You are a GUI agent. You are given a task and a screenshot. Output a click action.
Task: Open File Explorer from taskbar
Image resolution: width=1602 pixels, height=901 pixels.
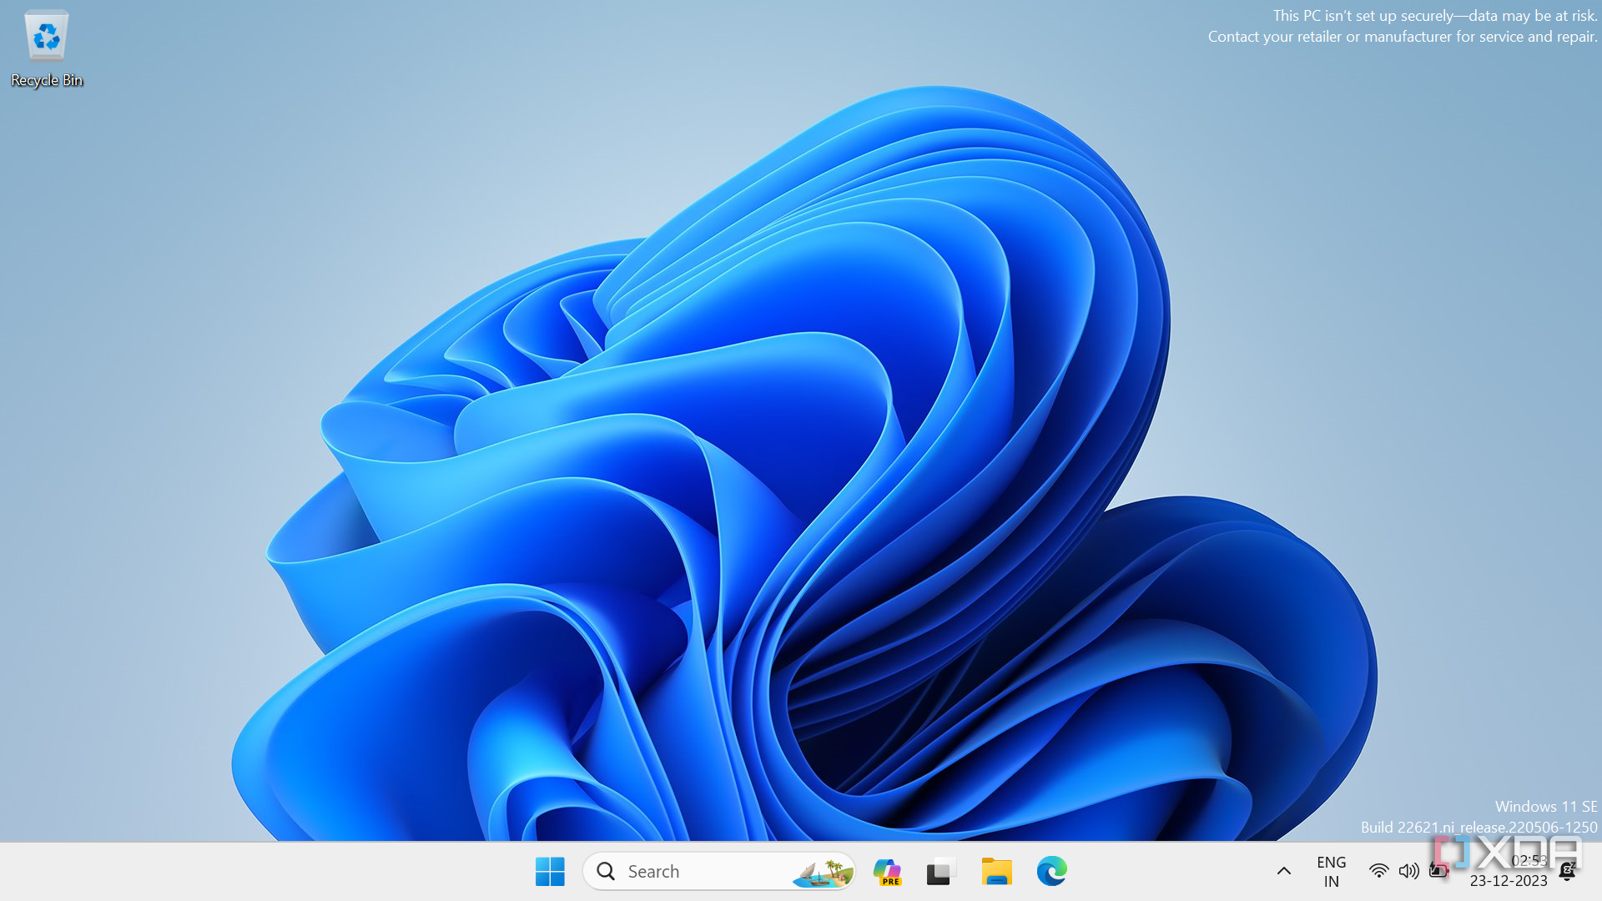(x=995, y=871)
